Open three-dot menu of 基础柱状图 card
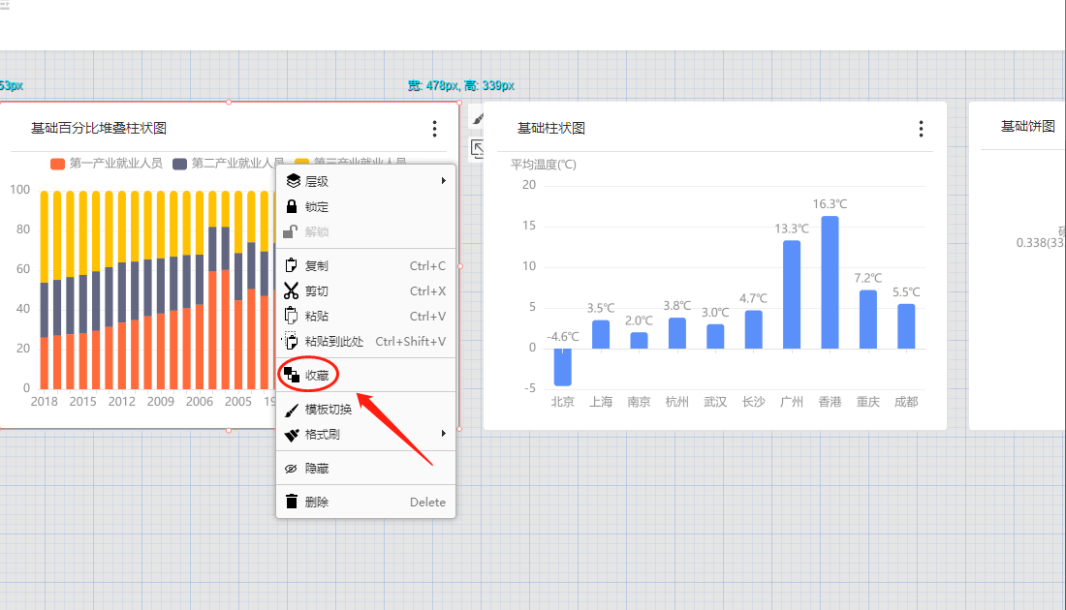Screen dimensions: 1066x610 [921, 129]
